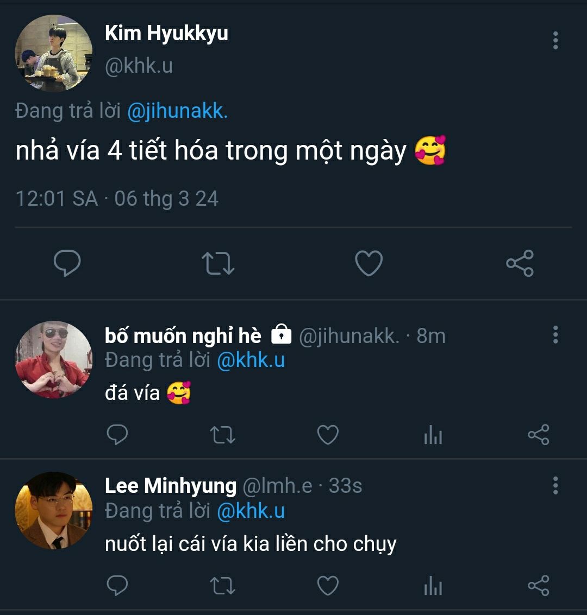Open more options on jihunakk.'s reply

click(x=555, y=335)
